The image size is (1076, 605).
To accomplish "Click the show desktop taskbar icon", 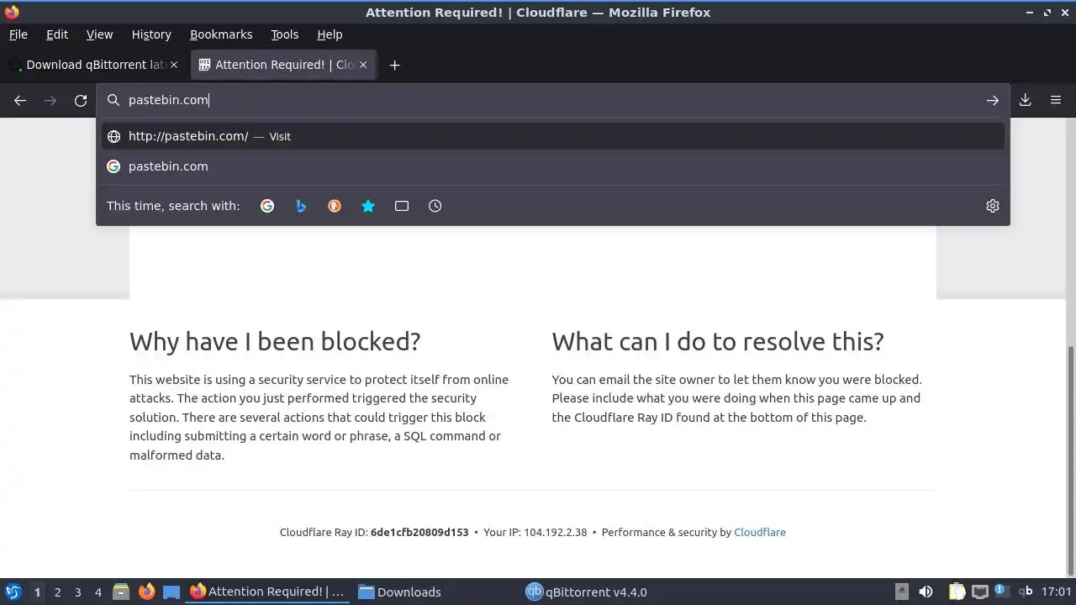I will click(171, 592).
